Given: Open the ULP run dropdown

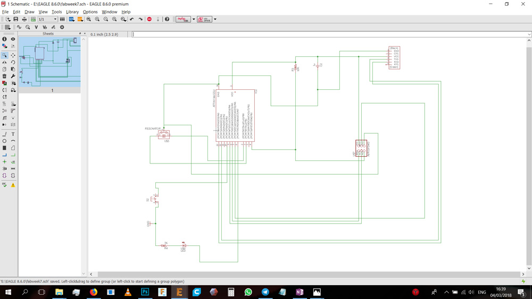Looking at the screenshot, I should pos(80,19).
